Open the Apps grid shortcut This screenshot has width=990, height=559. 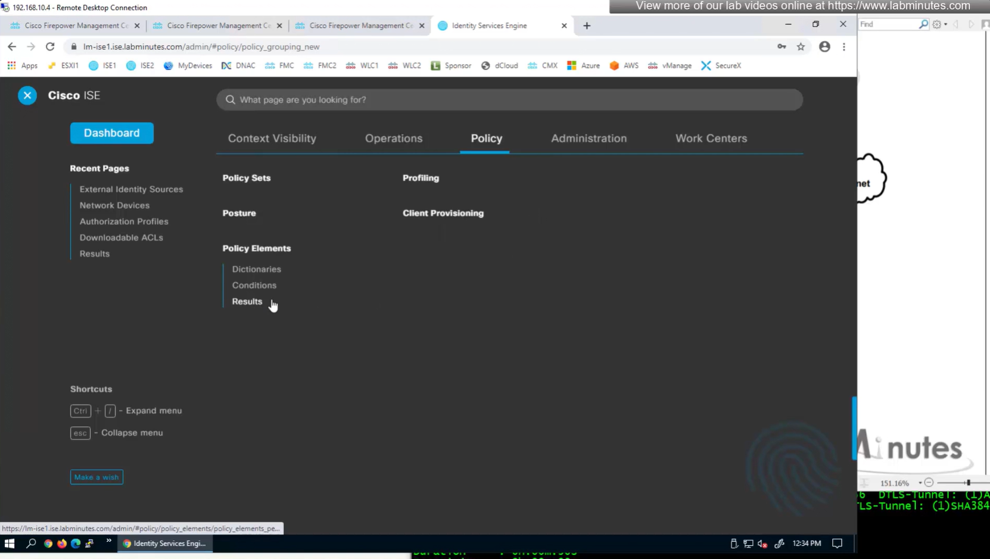pos(22,65)
